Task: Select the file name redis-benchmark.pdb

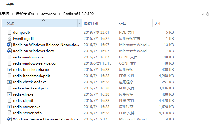Action: tap(32, 76)
